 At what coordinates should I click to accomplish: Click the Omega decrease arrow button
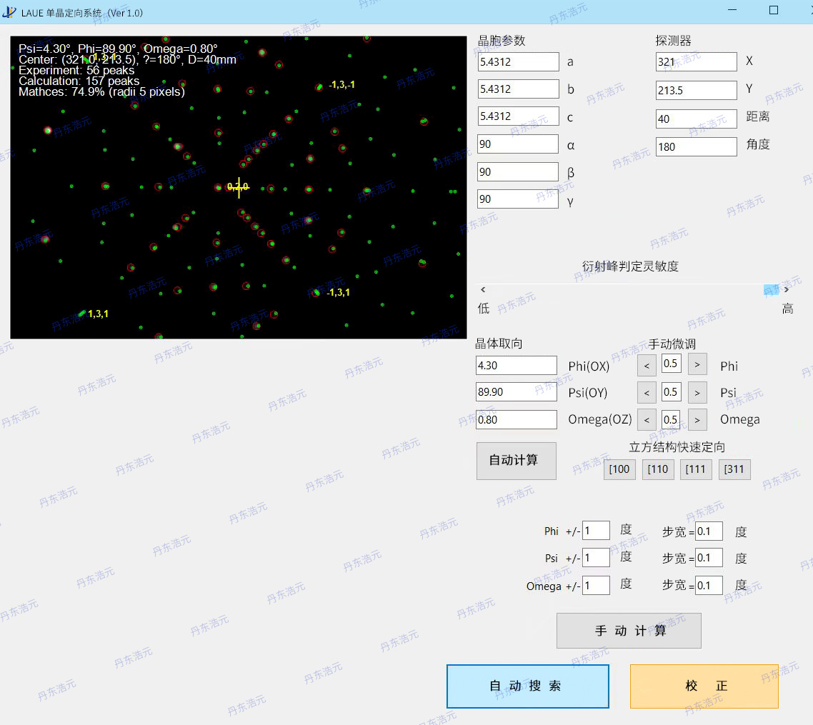click(x=647, y=419)
